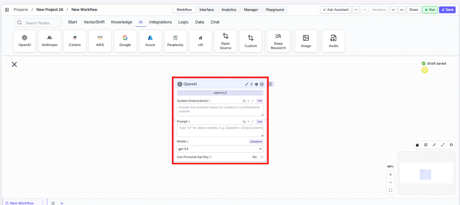The width and height of the screenshot is (460, 205).
Task: Add a Cohere node from palette
Action: [75, 41]
